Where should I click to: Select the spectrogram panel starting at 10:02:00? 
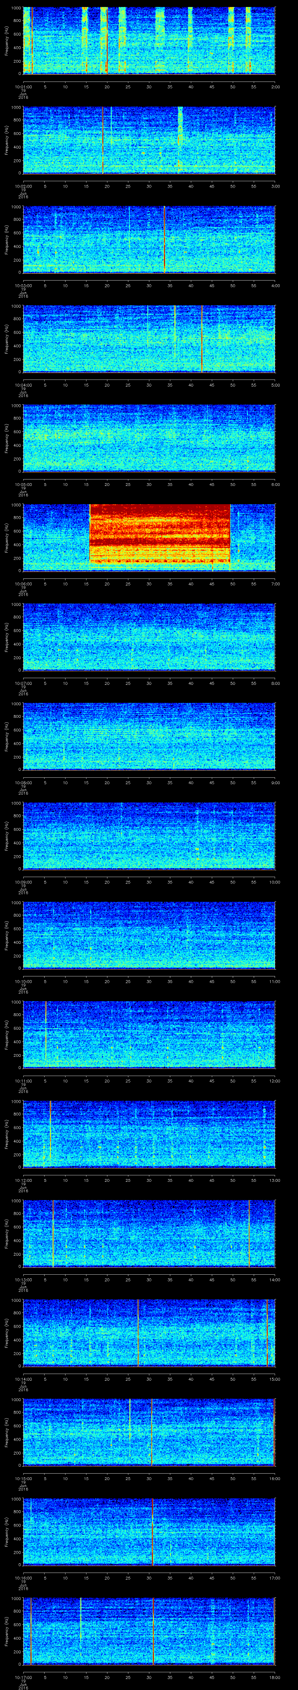(149, 140)
